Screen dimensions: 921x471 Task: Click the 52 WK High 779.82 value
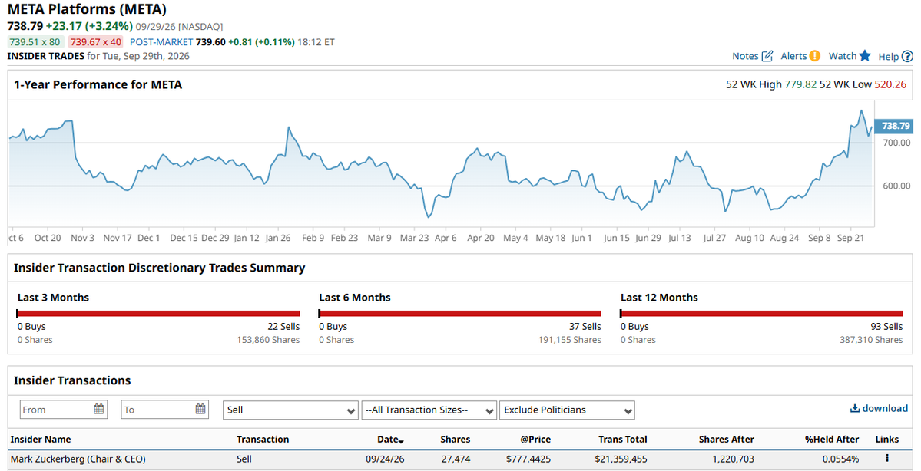pos(800,84)
